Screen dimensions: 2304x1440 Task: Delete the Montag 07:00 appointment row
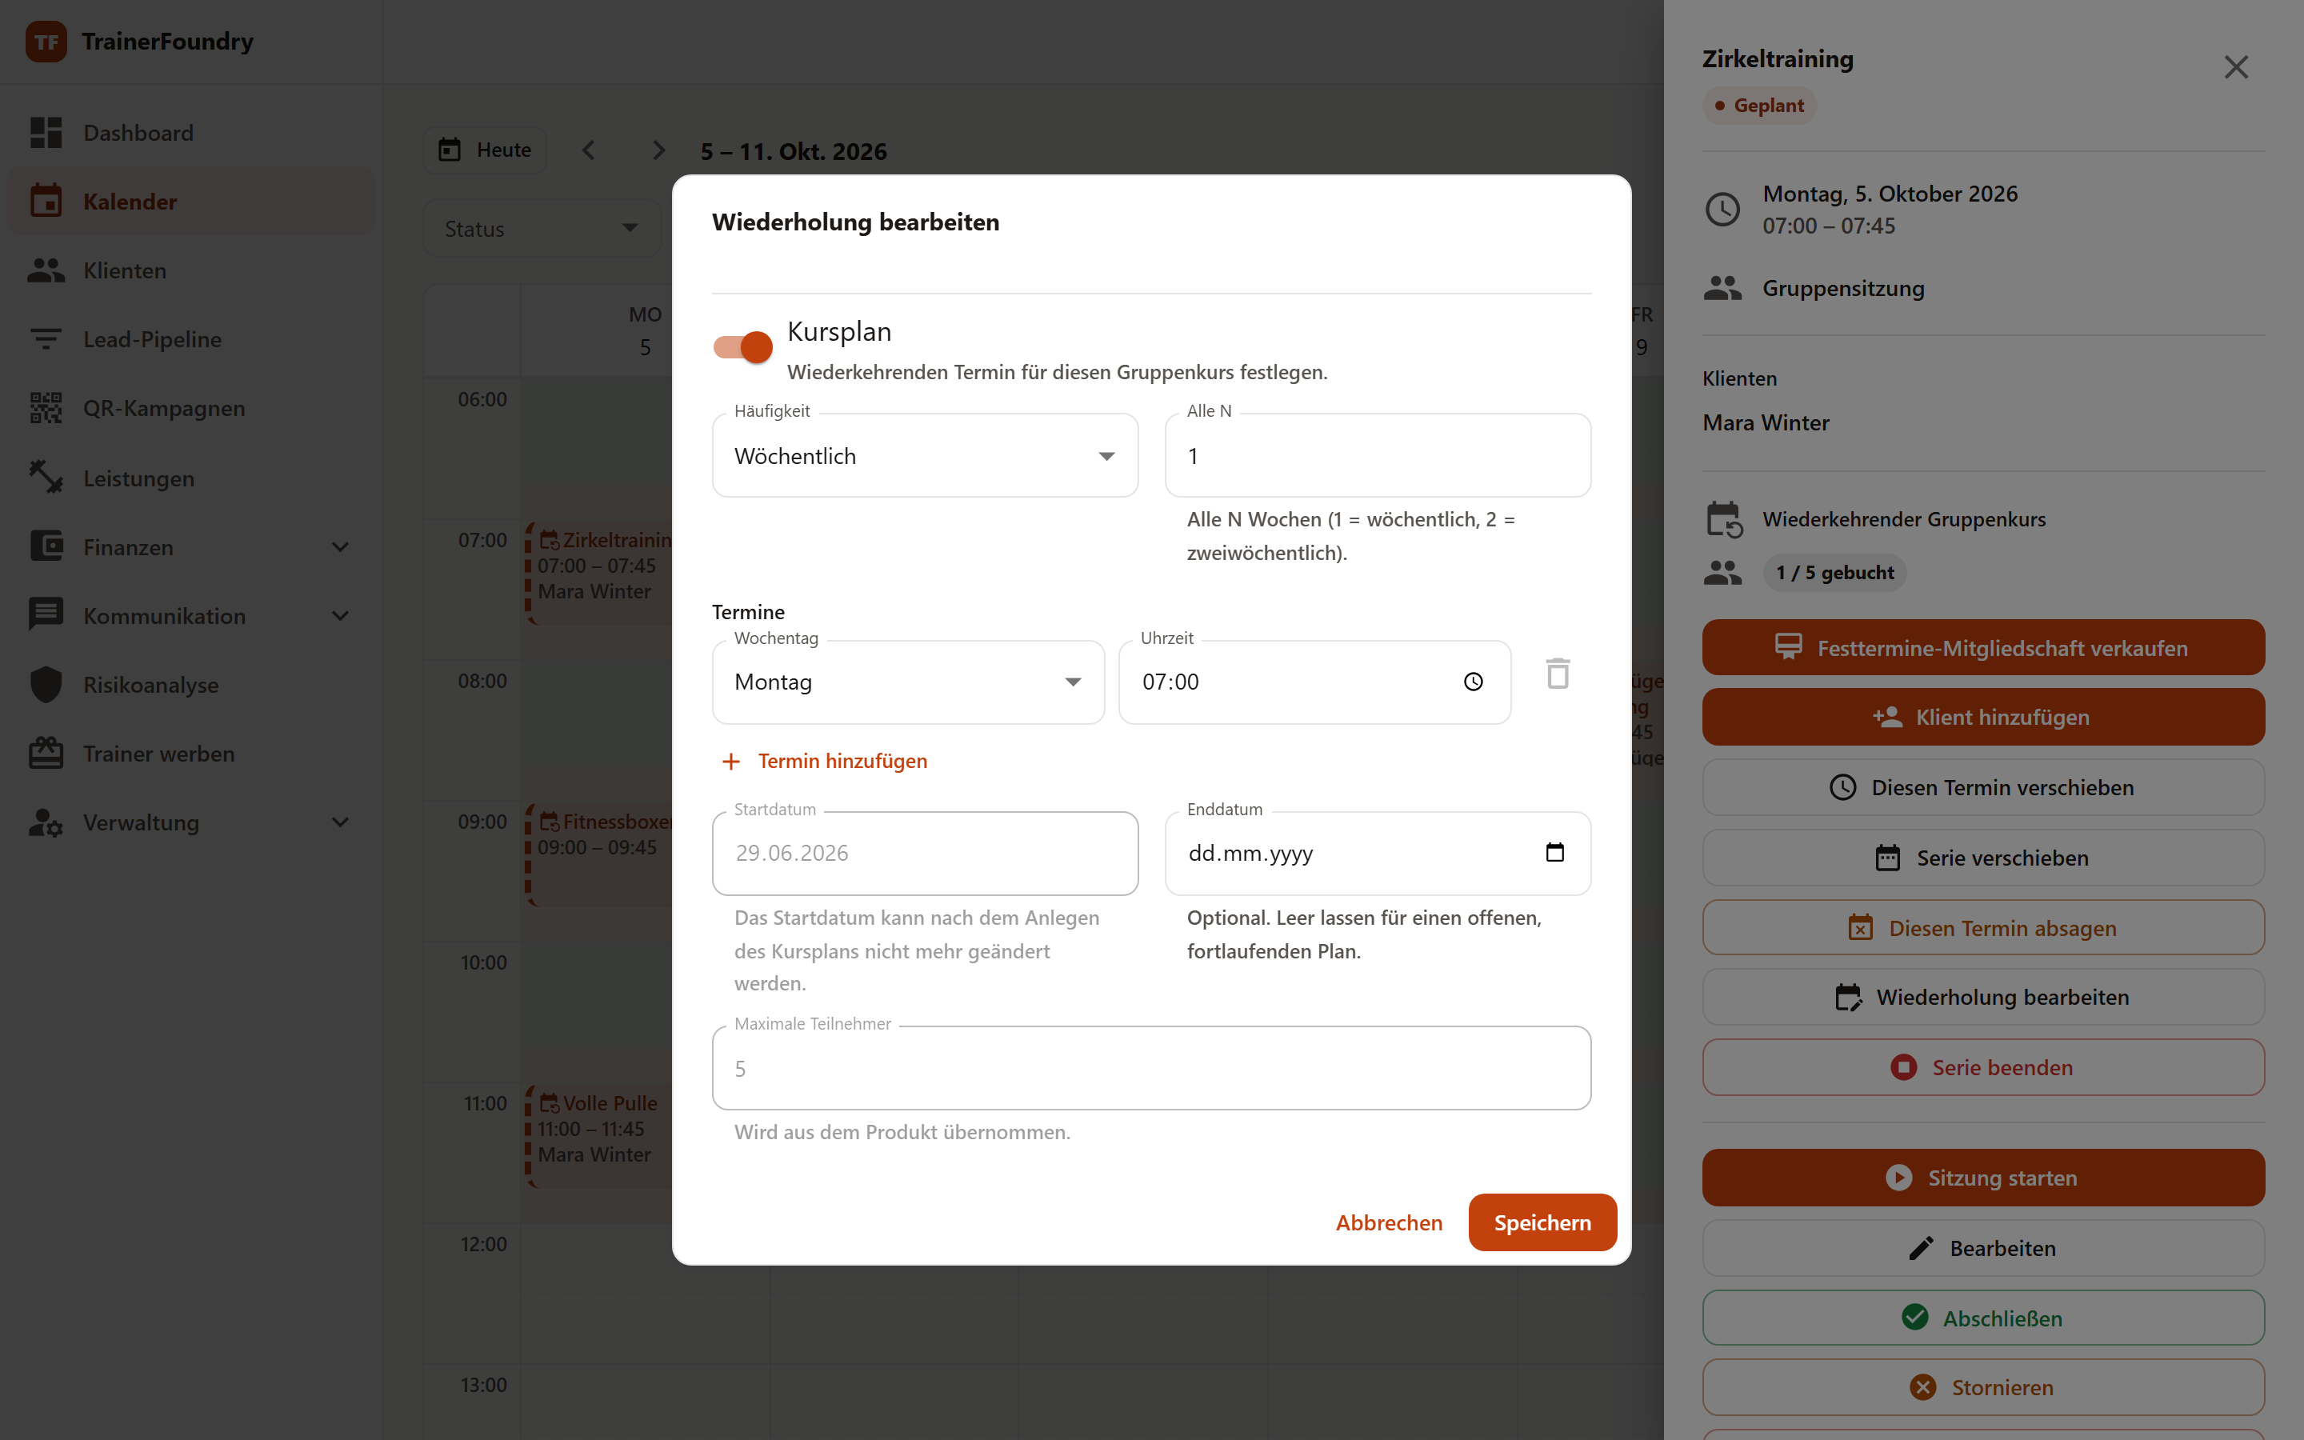[x=1558, y=674]
